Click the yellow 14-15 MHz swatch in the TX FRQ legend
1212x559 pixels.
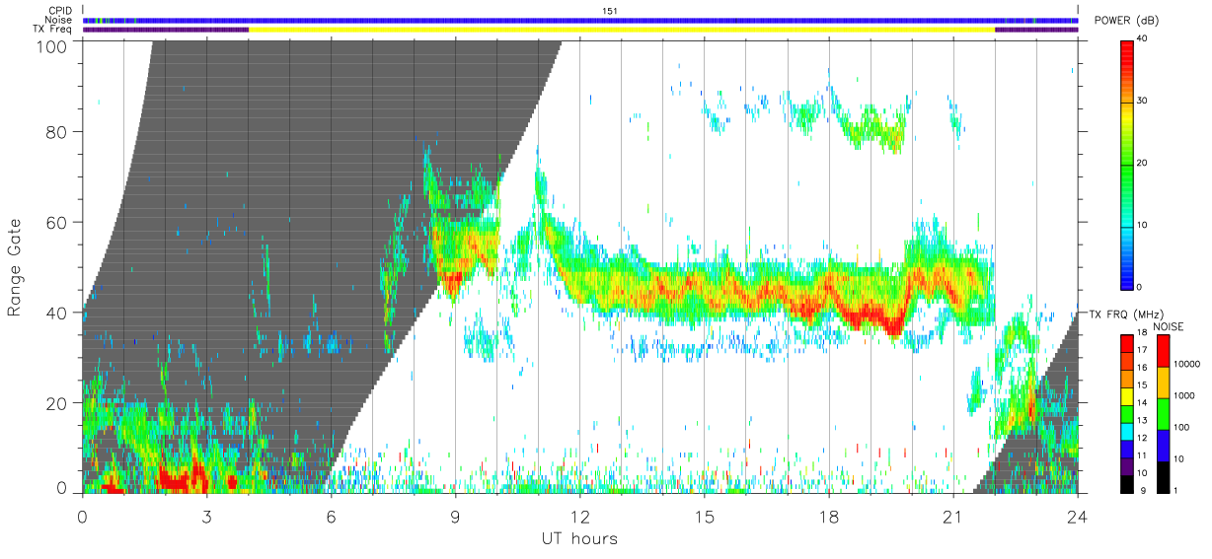click(1127, 395)
